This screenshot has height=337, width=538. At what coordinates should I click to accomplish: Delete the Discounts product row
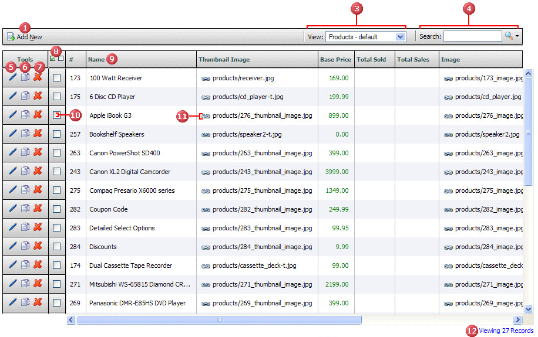[x=38, y=246]
